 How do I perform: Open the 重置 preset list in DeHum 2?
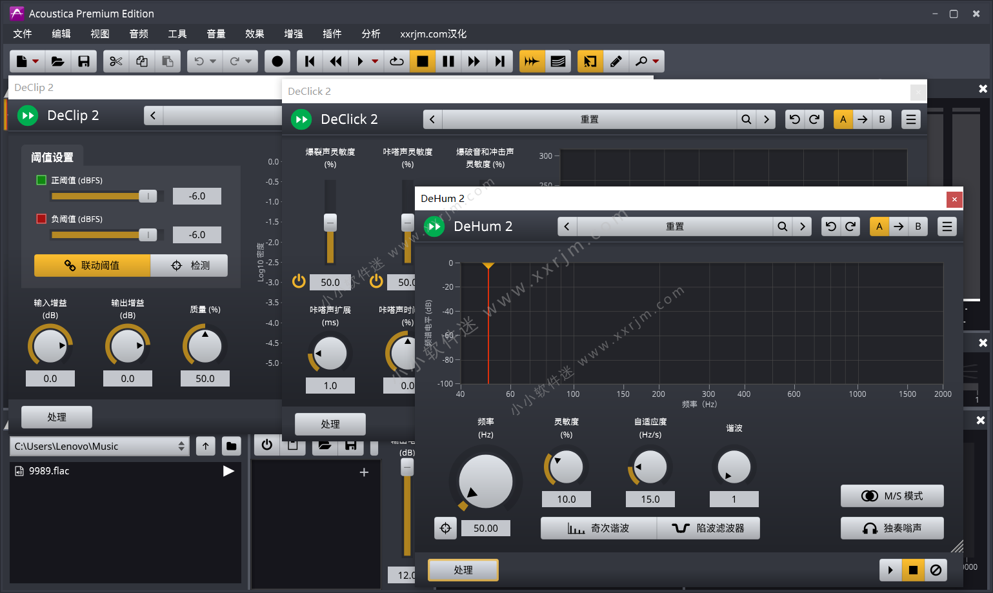tap(675, 226)
